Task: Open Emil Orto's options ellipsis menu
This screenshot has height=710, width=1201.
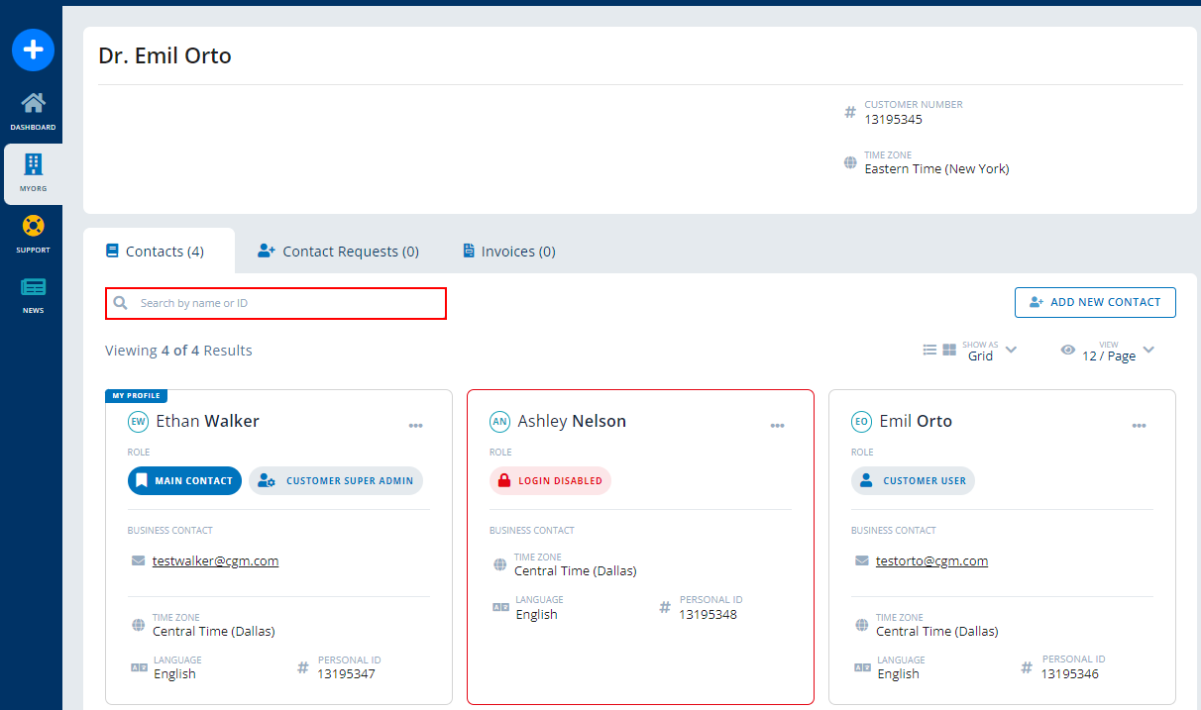Action: tap(1139, 425)
